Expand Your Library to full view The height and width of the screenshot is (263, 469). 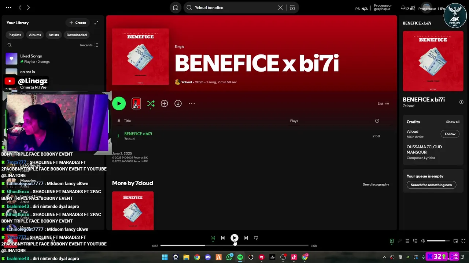pos(96,23)
